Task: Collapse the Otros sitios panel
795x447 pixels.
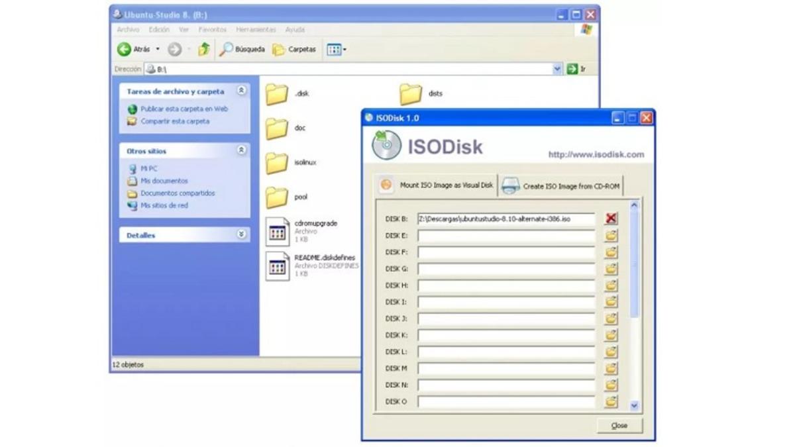Action: coord(241,150)
